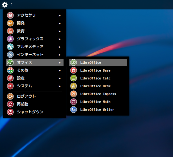This screenshot has height=157, width=173.
Task: Open the マルチメディア menu entry
Action: pos(35,47)
